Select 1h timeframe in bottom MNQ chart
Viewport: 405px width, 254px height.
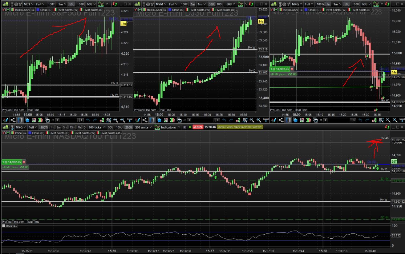coord(79,127)
